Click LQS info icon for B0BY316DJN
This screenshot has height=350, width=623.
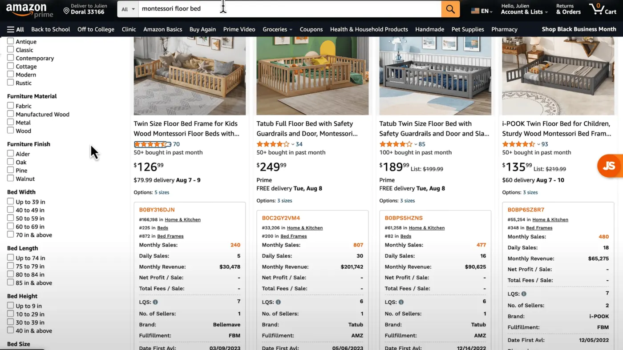click(x=155, y=302)
